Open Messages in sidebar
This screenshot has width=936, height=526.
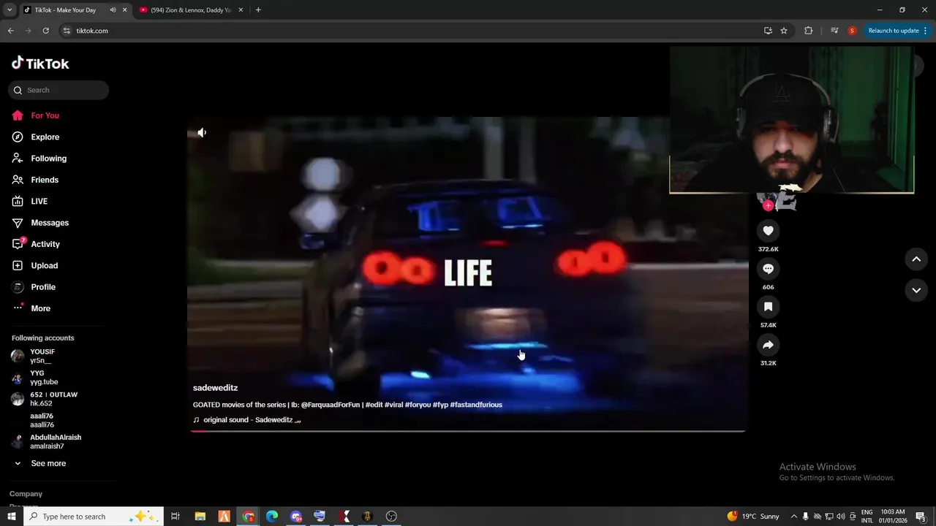pos(40,223)
